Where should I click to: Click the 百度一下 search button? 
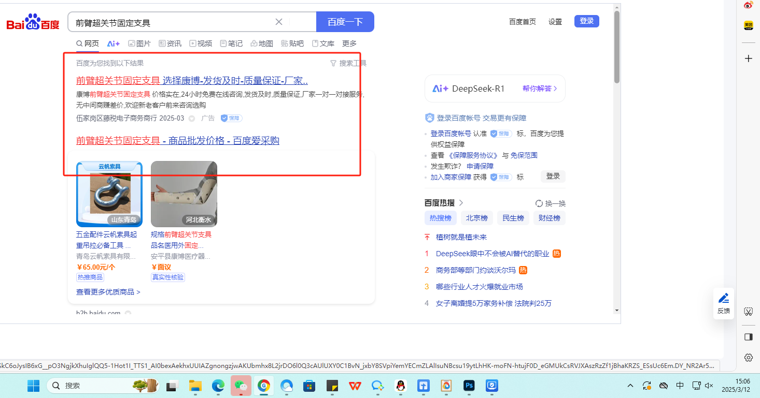pyautogui.click(x=345, y=22)
